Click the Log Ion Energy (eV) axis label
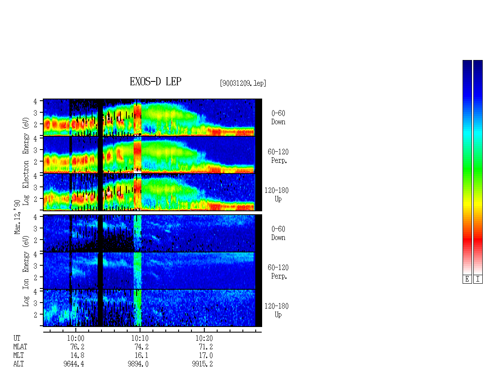The height and width of the screenshot is (375, 484). (26, 271)
